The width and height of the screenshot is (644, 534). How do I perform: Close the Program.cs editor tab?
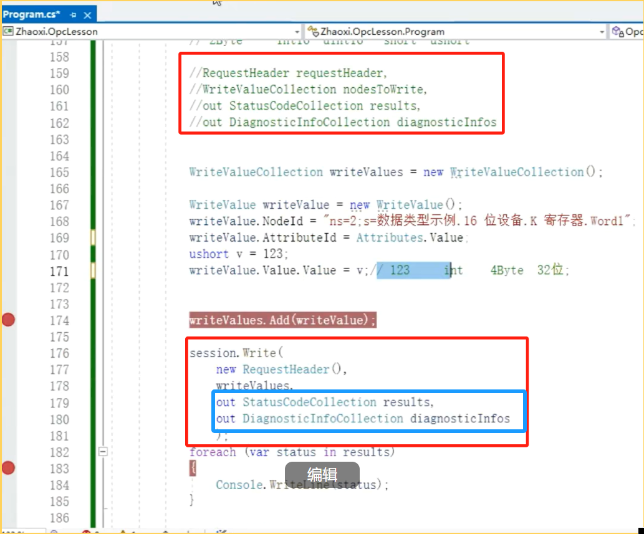coord(87,14)
